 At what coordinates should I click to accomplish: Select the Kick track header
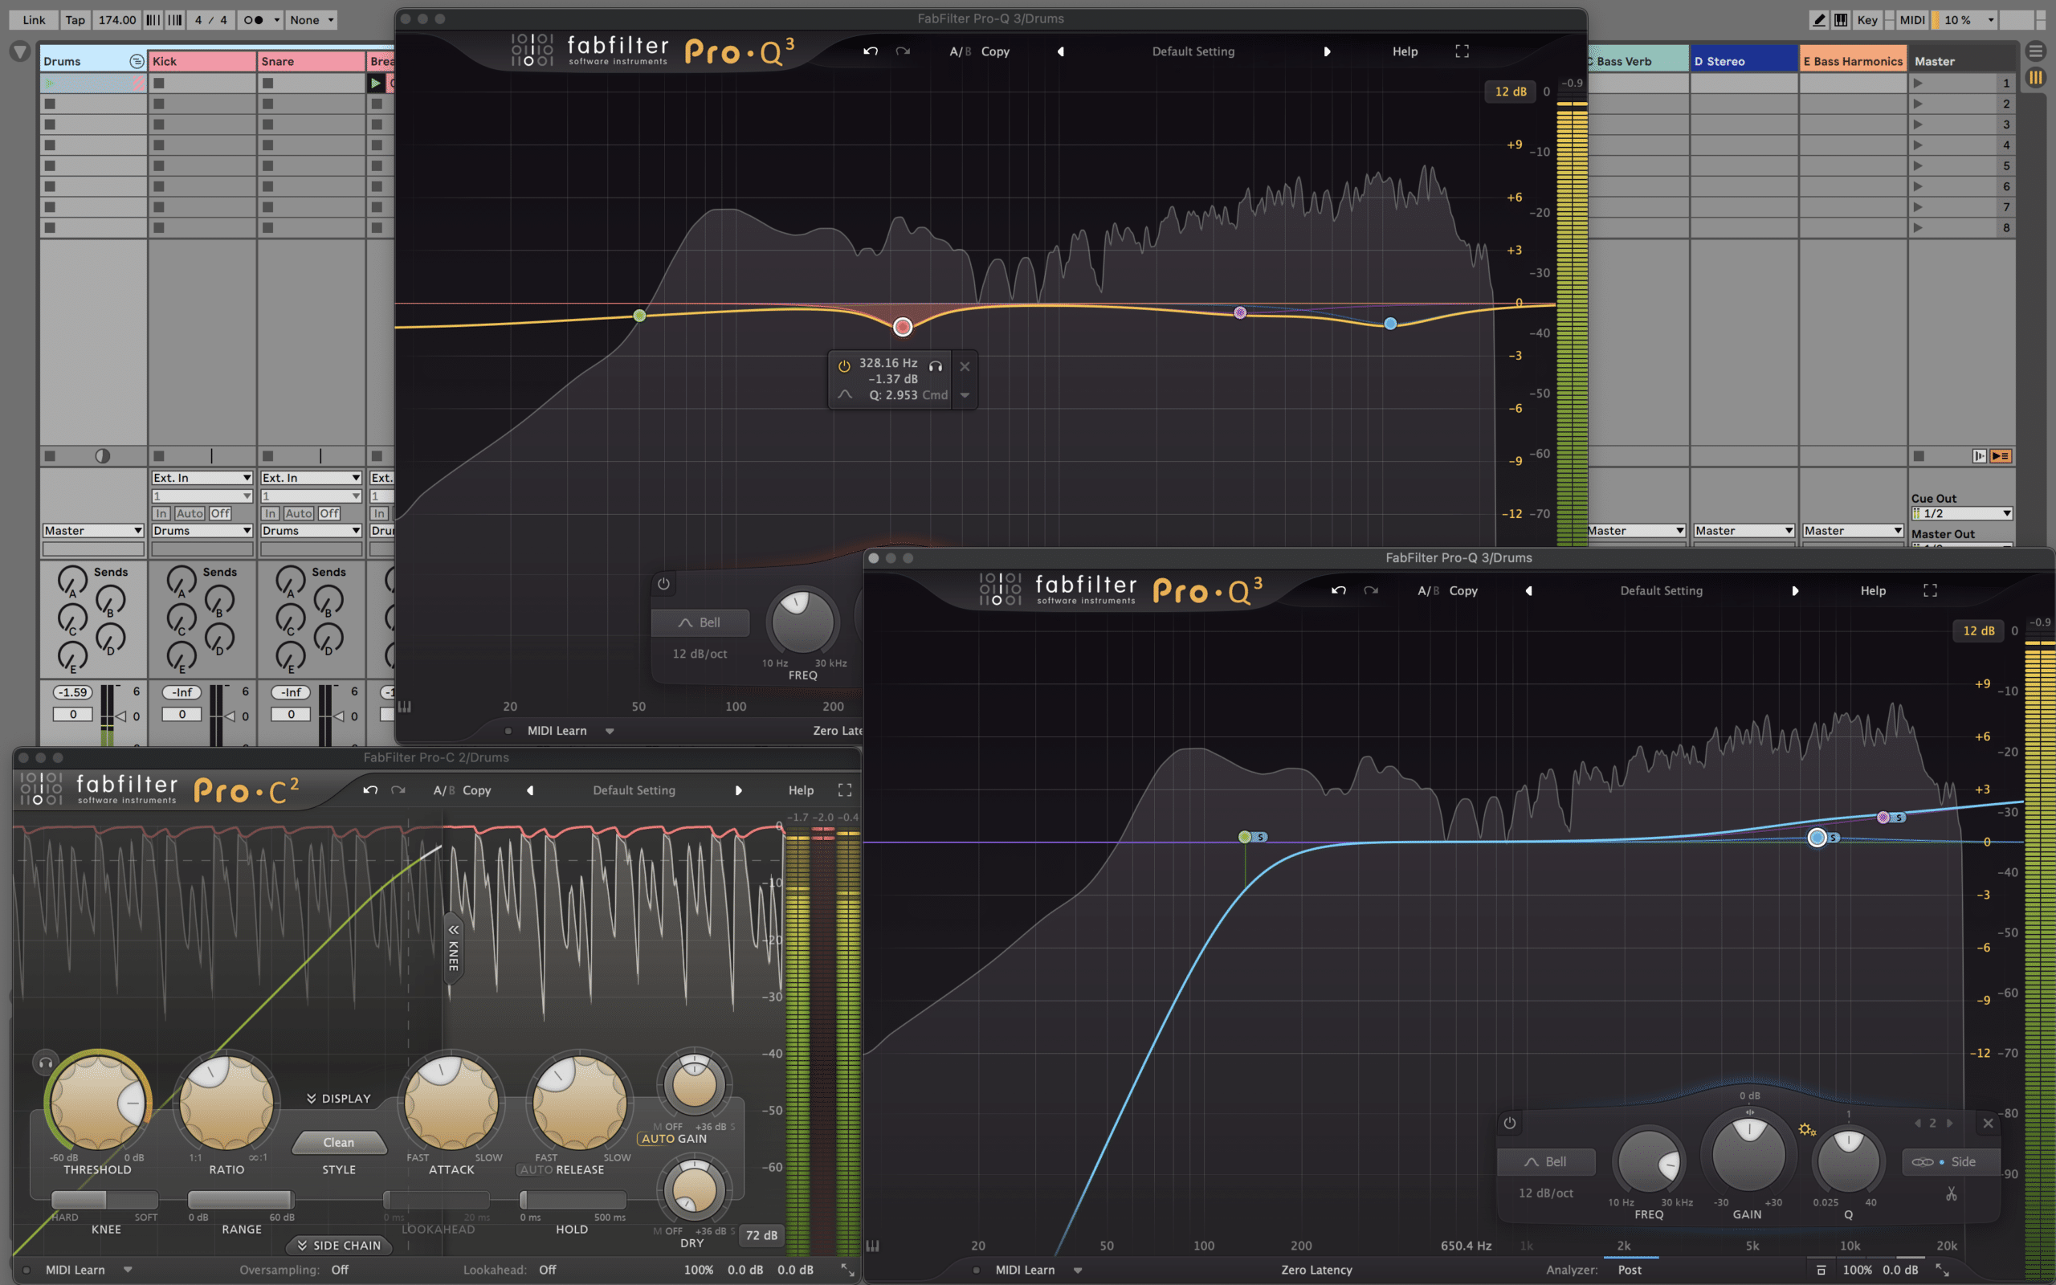pos(202,60)
